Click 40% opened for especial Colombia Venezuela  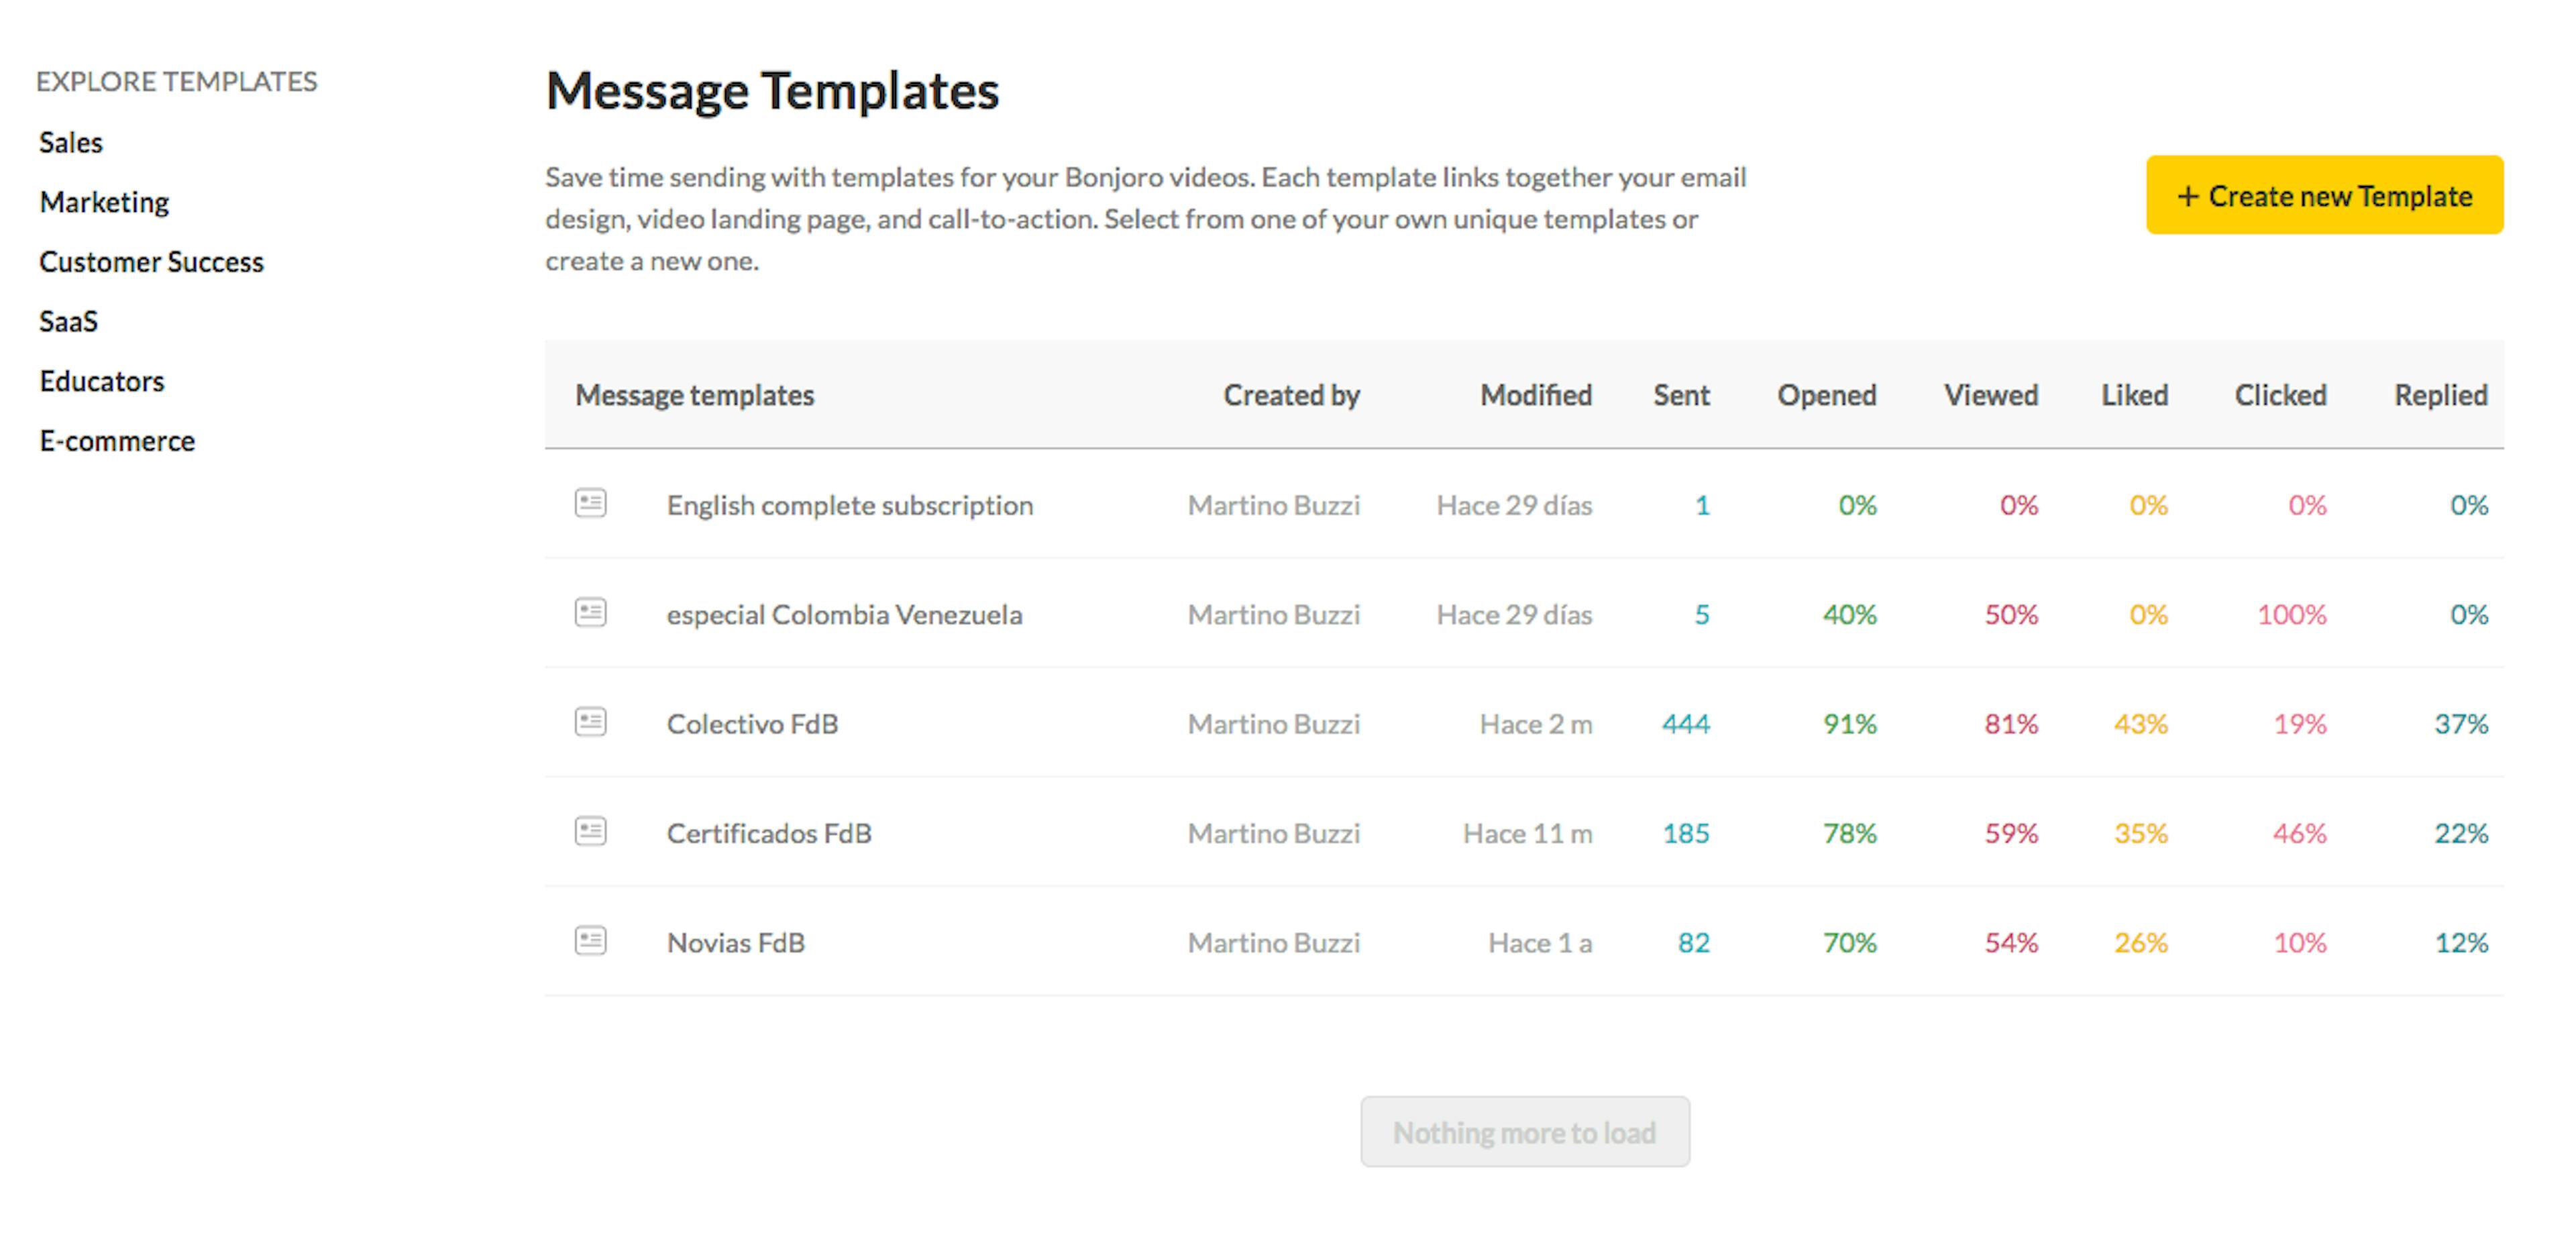point(1849,614)
